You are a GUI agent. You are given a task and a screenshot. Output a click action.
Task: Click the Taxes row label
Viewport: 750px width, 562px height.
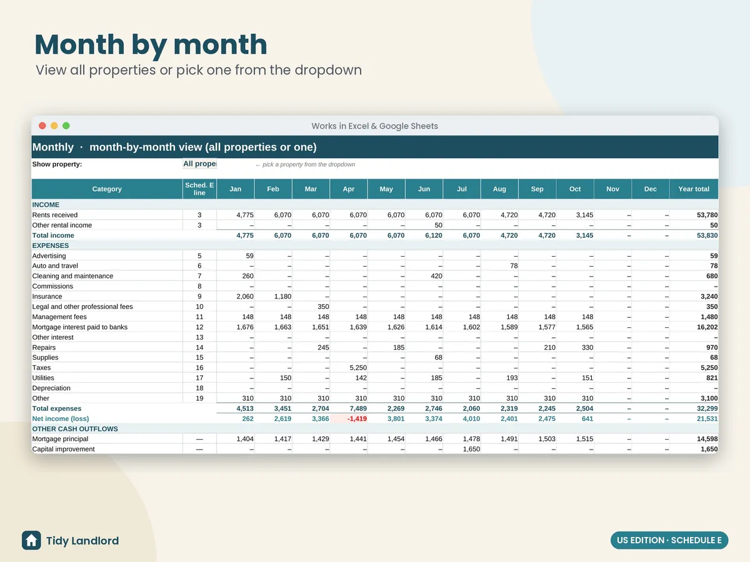tap(41, 368)
